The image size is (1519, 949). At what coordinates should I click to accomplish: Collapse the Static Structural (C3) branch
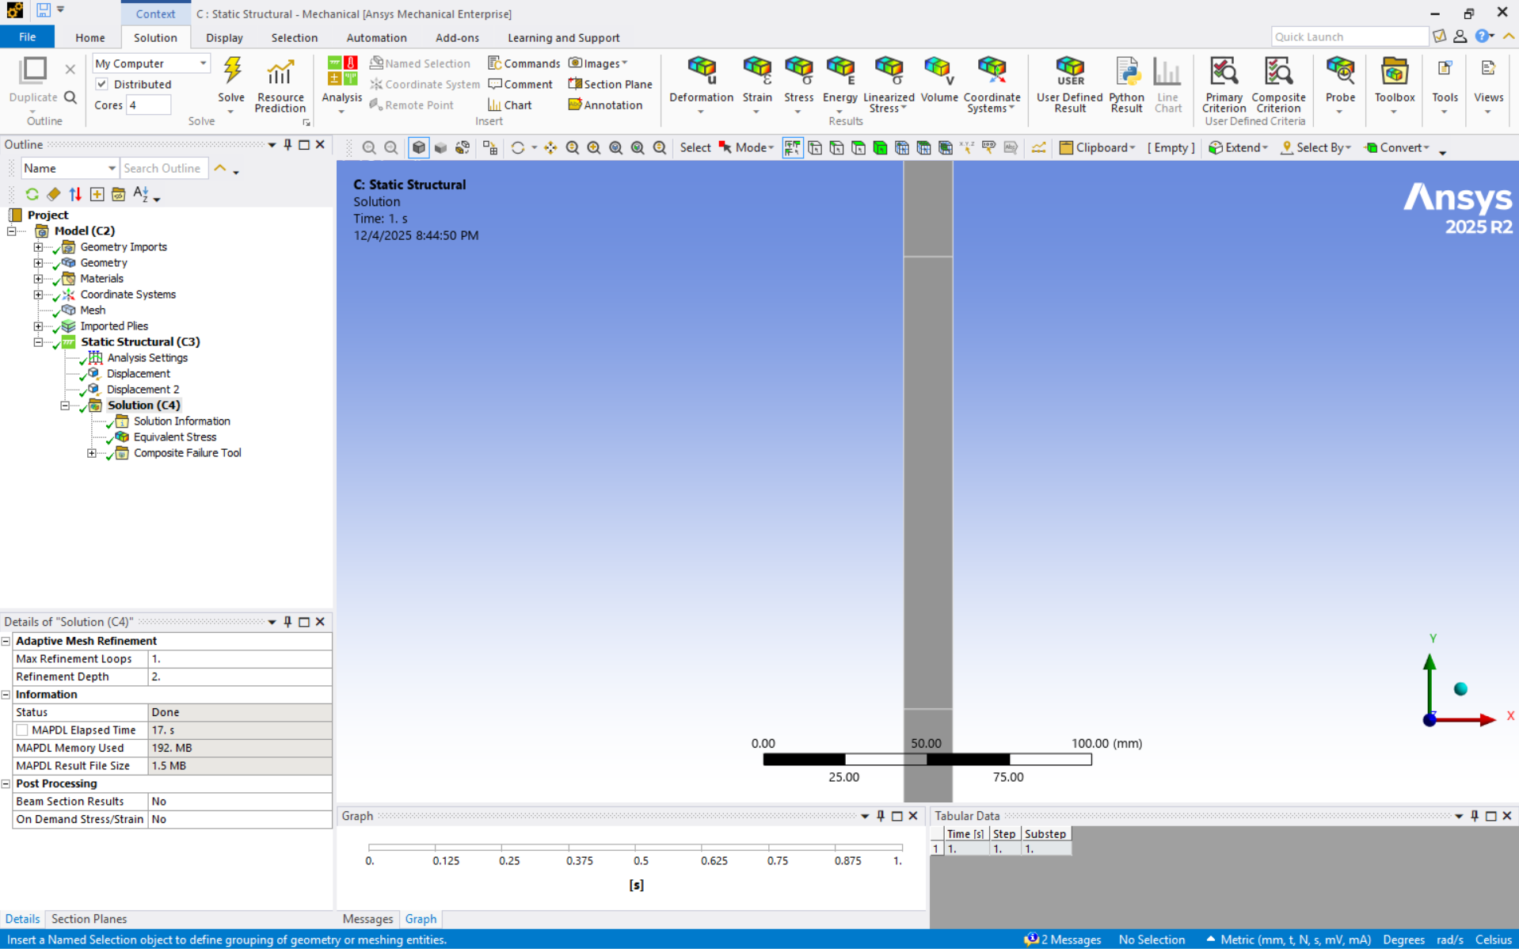click(38, 342)
